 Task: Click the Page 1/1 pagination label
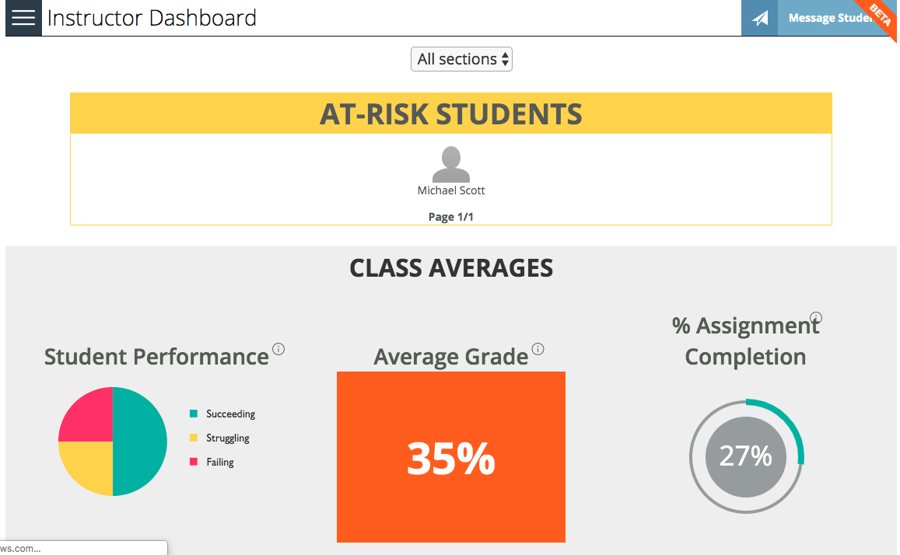click(451, 217)
